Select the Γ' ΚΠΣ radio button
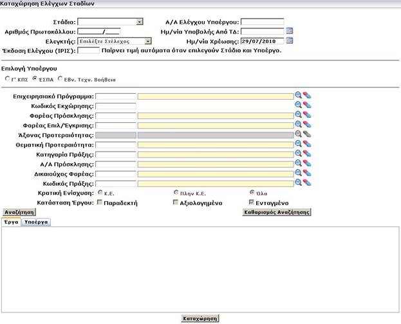 (x=8, y=78)
